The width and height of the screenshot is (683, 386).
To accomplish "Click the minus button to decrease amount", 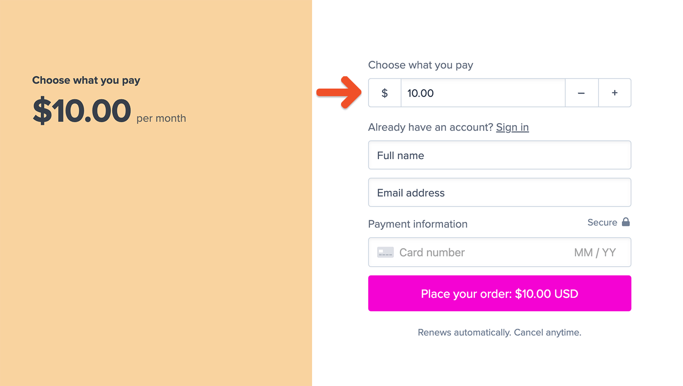I will point(581,93).
